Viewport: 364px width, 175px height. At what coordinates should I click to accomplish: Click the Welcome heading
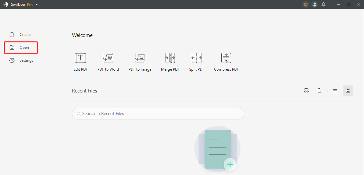[x=82, y=35]
